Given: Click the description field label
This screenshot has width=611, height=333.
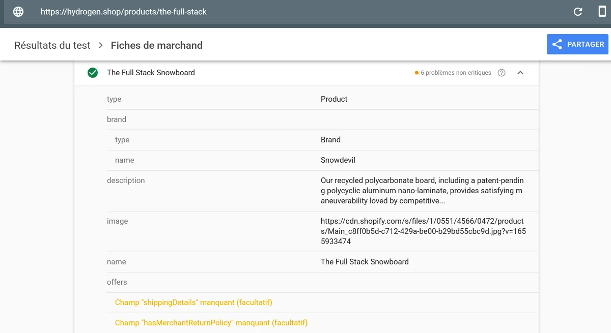Looking at the screenshot, I should 126,180.
